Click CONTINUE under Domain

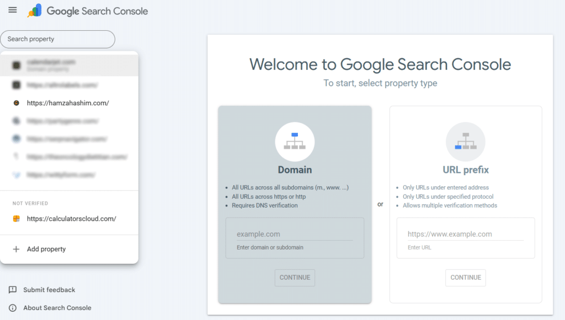pos(295,278)
